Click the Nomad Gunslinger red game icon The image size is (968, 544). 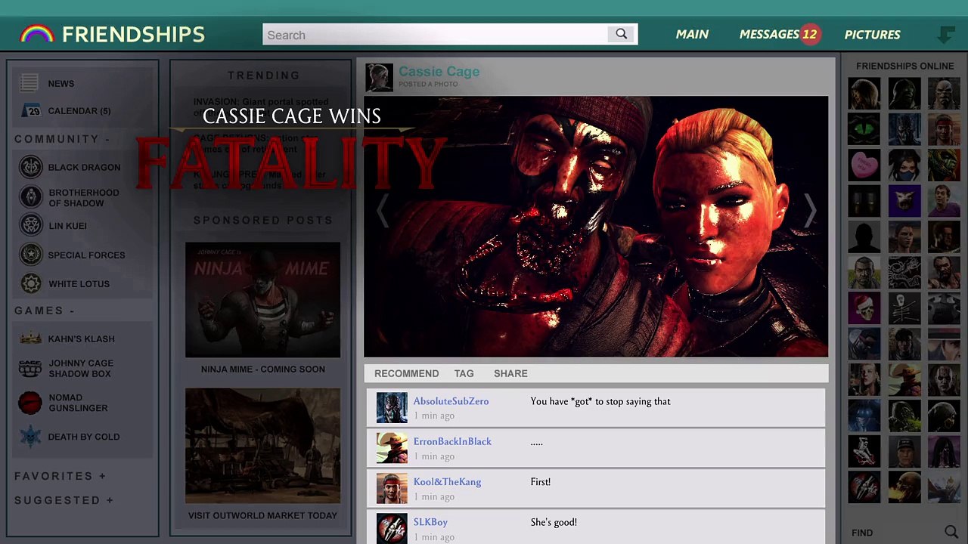pos(30,403)
